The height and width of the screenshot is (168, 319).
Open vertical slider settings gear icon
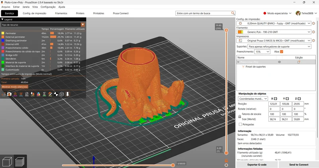[226, 165]
